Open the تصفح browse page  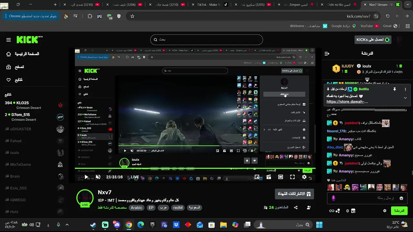15,67
